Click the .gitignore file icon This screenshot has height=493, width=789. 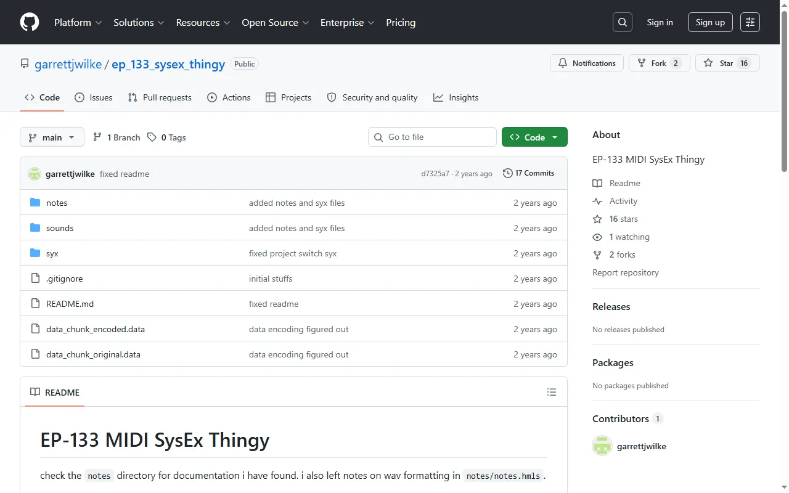point(35,279)
